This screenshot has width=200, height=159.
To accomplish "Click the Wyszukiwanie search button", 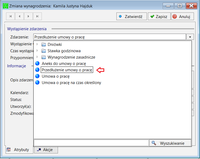I will click(x=170, y=143).
